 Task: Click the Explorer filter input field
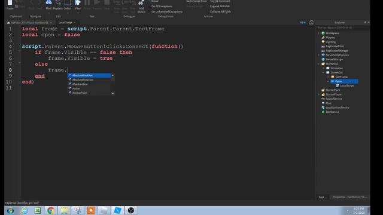click(x=343, y=27)
